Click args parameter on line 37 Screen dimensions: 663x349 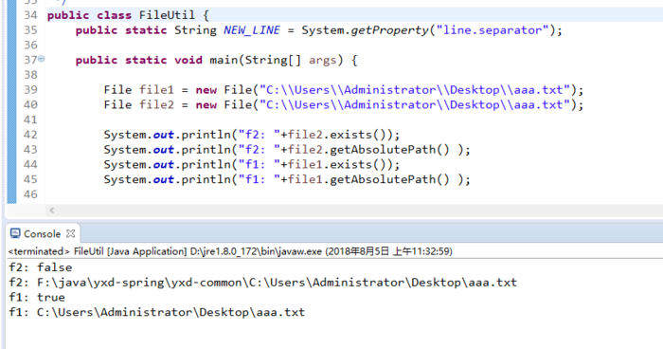(323, 60)
